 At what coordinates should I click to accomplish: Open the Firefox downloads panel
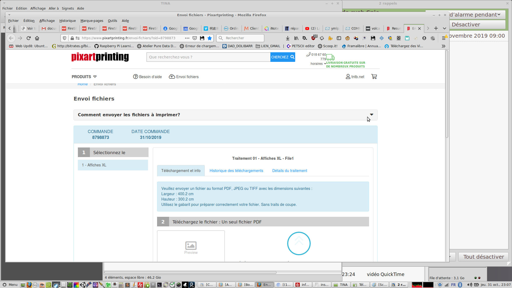click(288, 38)
